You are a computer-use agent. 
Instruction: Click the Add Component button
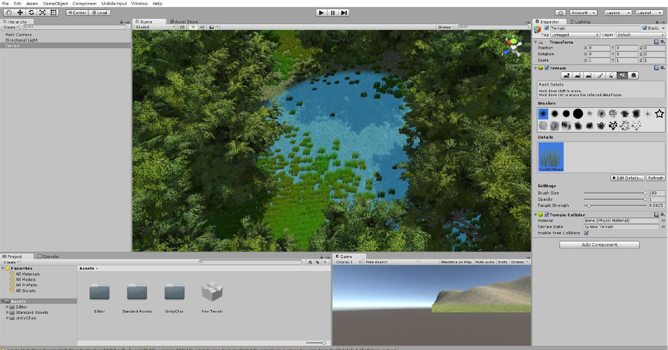pos(599,245)
